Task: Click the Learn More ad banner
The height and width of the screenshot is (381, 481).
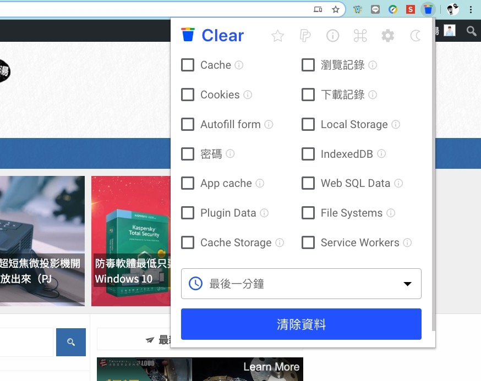Action: (x=200, y=369)
